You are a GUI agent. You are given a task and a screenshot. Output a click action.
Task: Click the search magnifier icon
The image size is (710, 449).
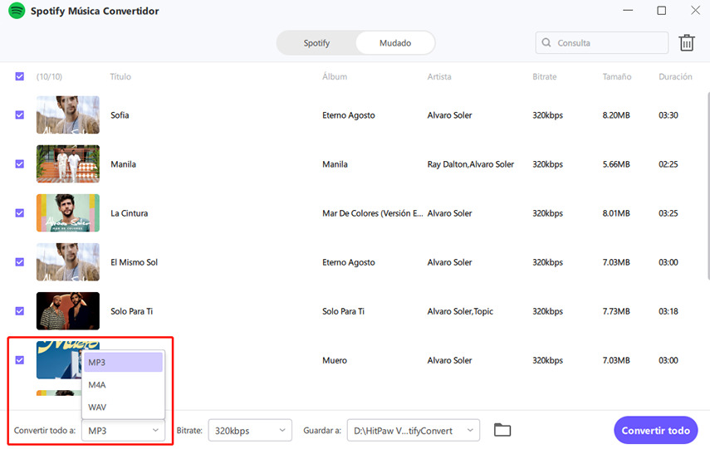click(546, 42)
